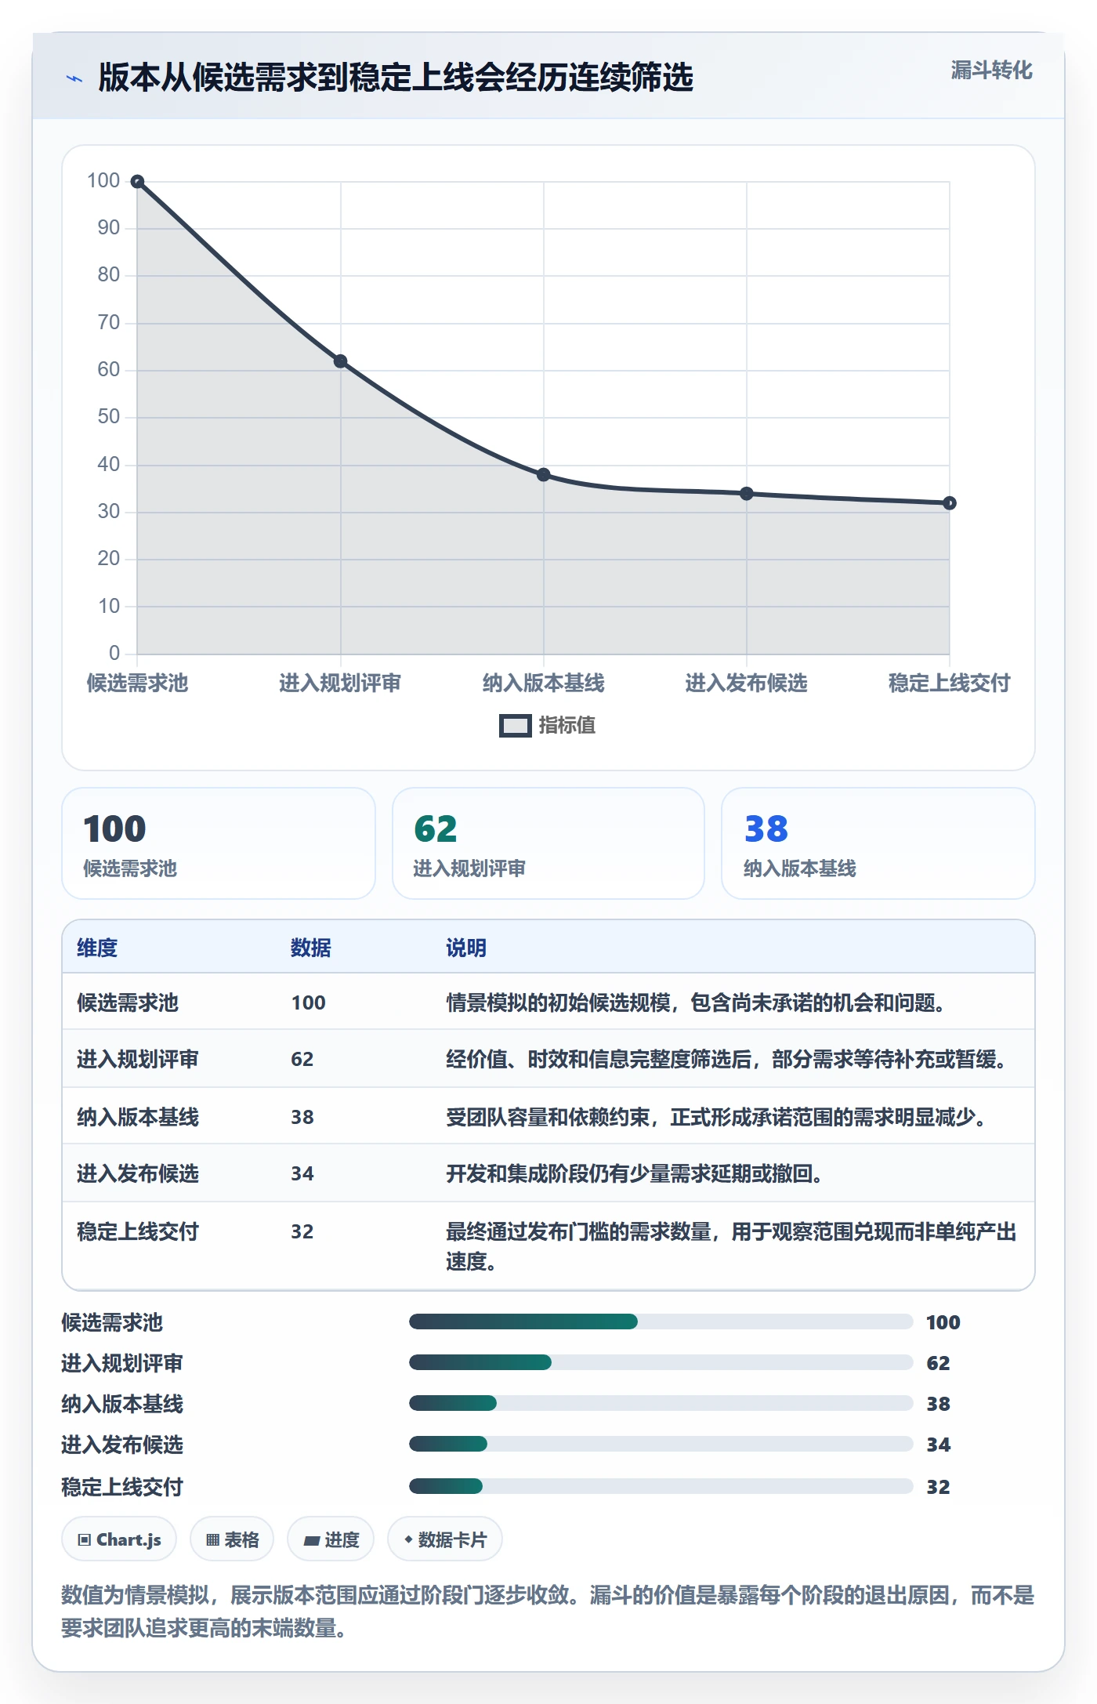Click the 漏斗转化 badge in the header
The width and height of the screenshot is (1097, 1704).
991,71
